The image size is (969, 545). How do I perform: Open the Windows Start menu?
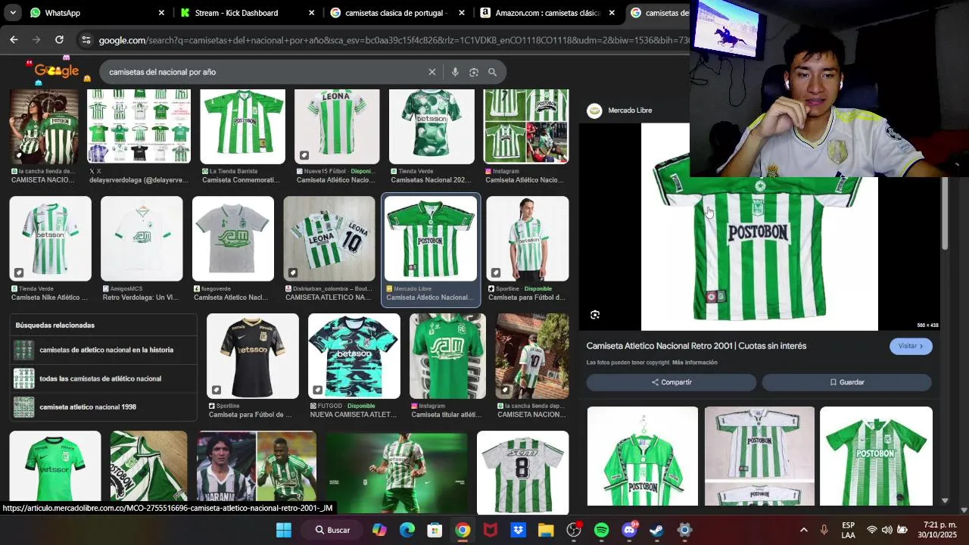point(284,530)
